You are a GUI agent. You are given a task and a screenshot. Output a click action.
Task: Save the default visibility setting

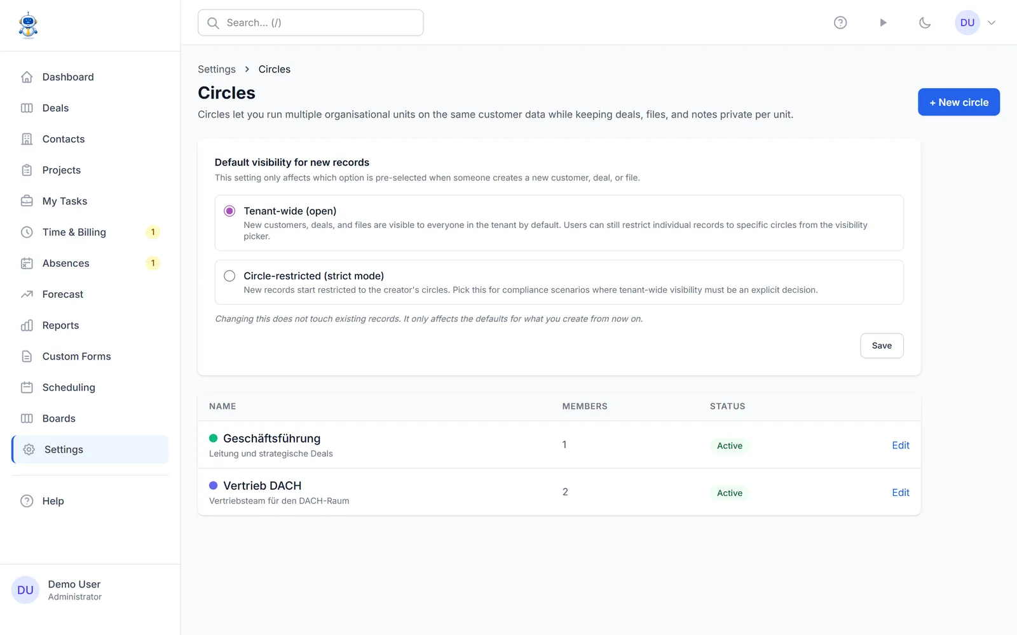click(x=882, y=345)
